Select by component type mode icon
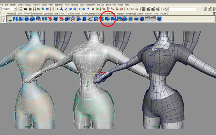216x135 pixels. coord(48,9)
